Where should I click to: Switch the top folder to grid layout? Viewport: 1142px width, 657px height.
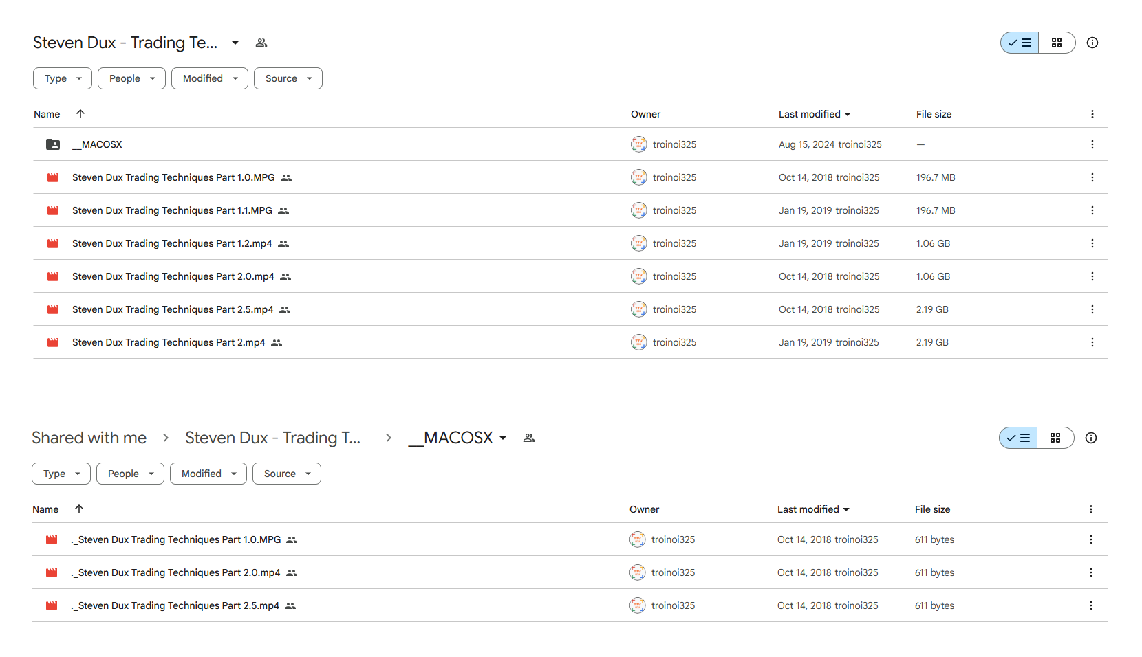(1057, 43)
